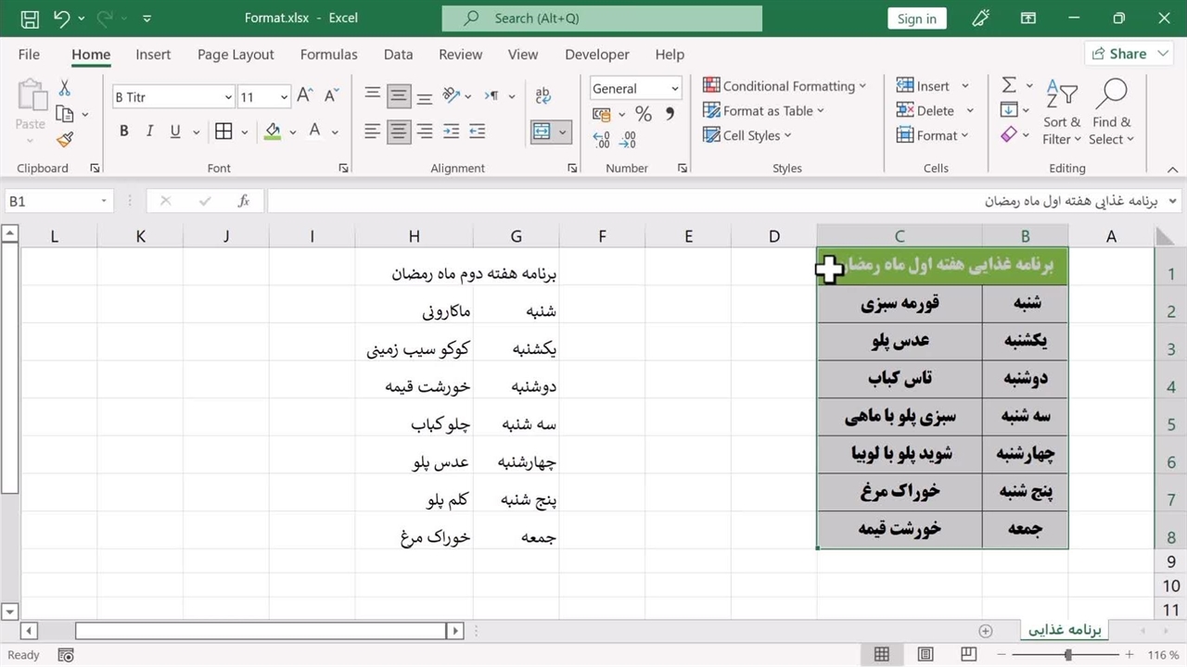Open the font name B Titr dropdown

point(228,97)
